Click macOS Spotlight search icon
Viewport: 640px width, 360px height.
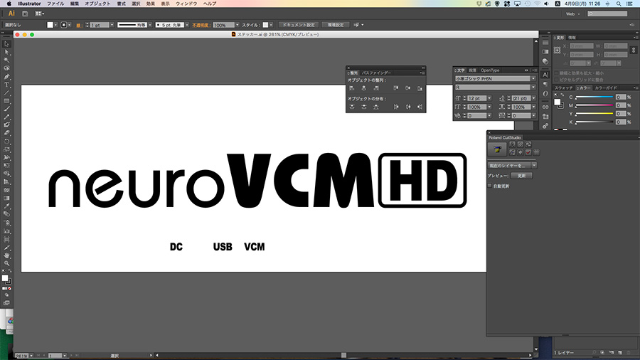[x=619, y=4]
